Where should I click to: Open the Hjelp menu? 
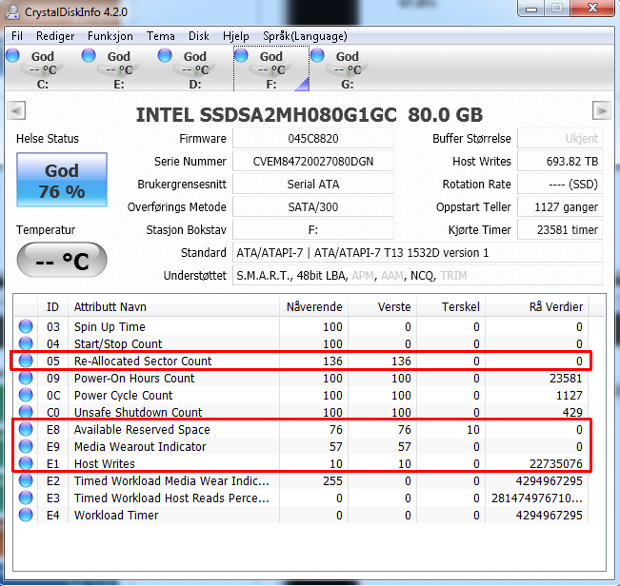click(235, 36)
